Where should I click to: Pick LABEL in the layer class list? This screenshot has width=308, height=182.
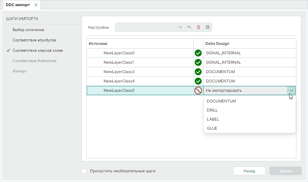click(x=213, y=119)
